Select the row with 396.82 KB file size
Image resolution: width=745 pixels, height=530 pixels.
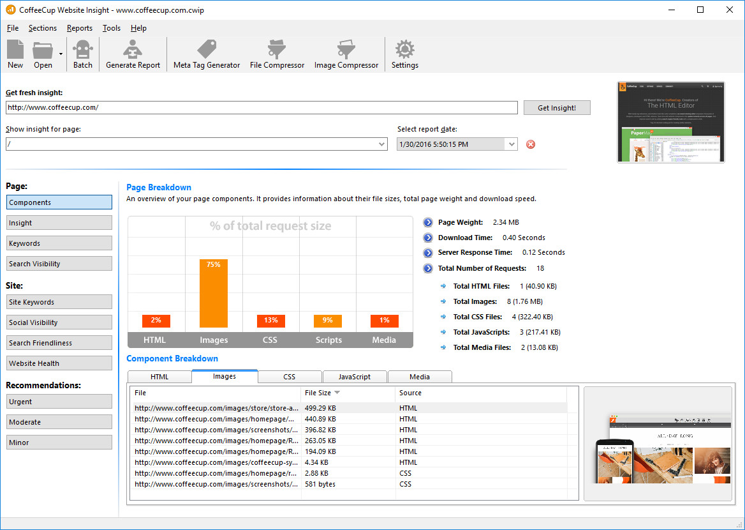pos(349,430)
